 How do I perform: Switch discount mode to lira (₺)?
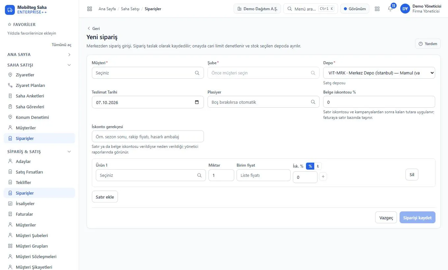(318, 166)
